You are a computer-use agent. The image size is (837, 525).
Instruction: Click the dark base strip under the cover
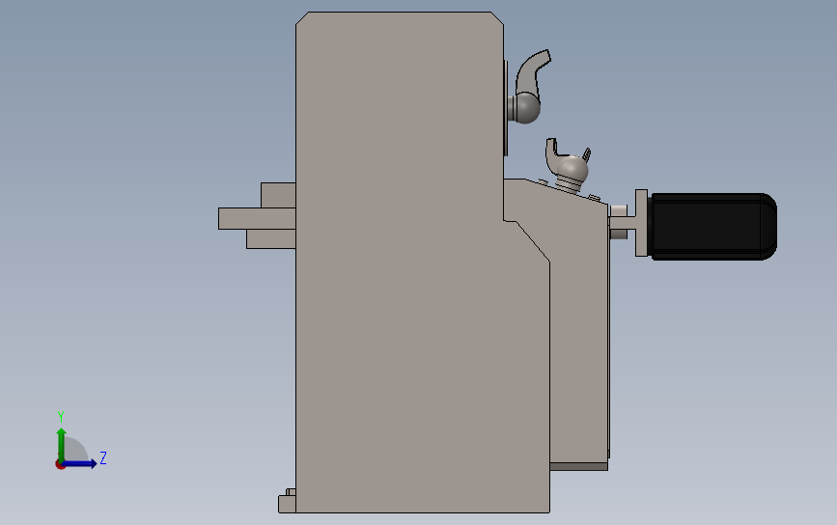[578, 467]
